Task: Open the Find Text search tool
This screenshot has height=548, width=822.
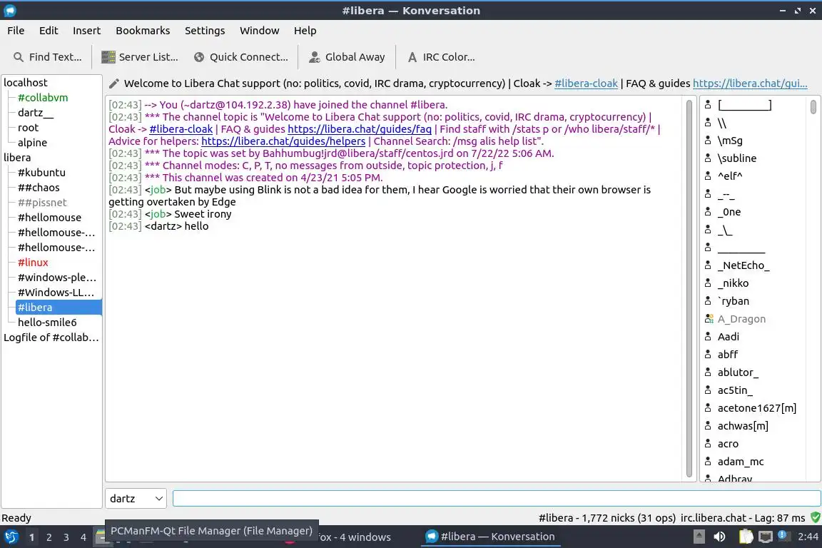Action: 47,57
